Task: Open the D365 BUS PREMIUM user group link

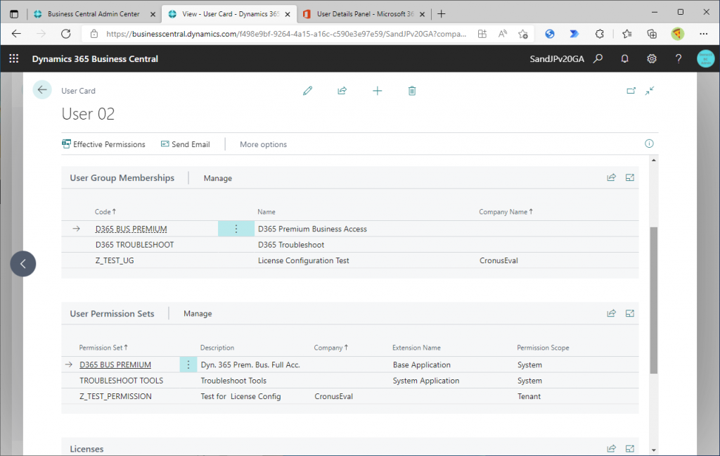Action: coord(131,229)
